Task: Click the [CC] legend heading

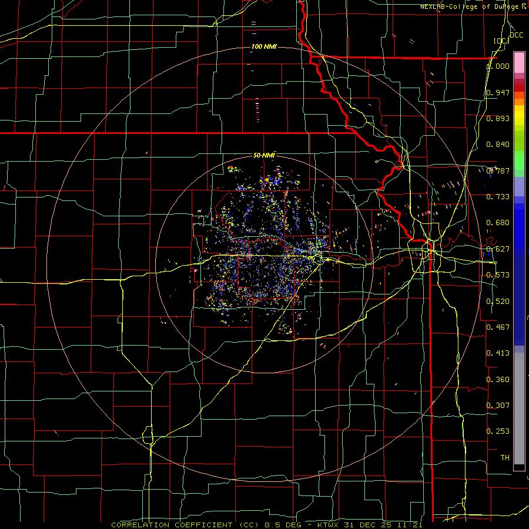Action: [x=501, y=41]
